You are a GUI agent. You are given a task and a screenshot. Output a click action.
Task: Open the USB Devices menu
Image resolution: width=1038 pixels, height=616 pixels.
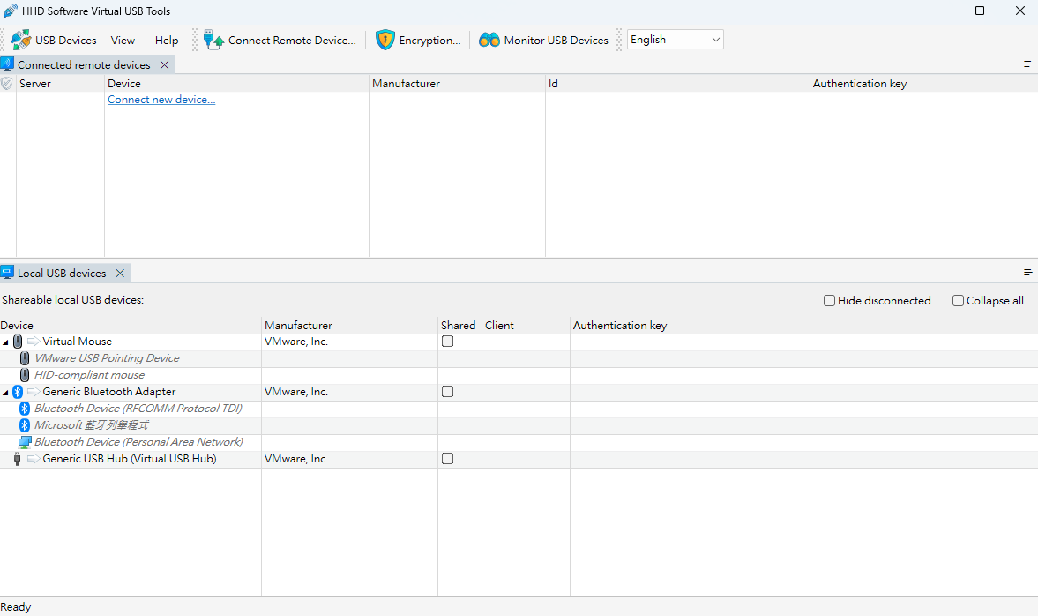pyautogui.click(x=55, y=40)
